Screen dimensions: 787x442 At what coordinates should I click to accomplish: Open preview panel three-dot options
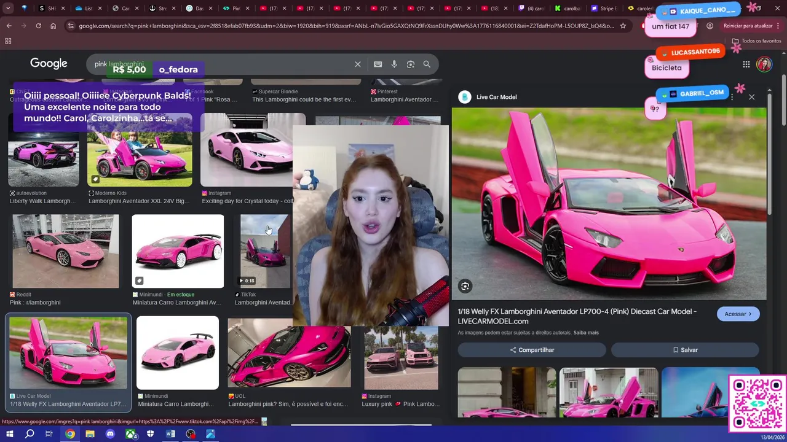[732, 97]
